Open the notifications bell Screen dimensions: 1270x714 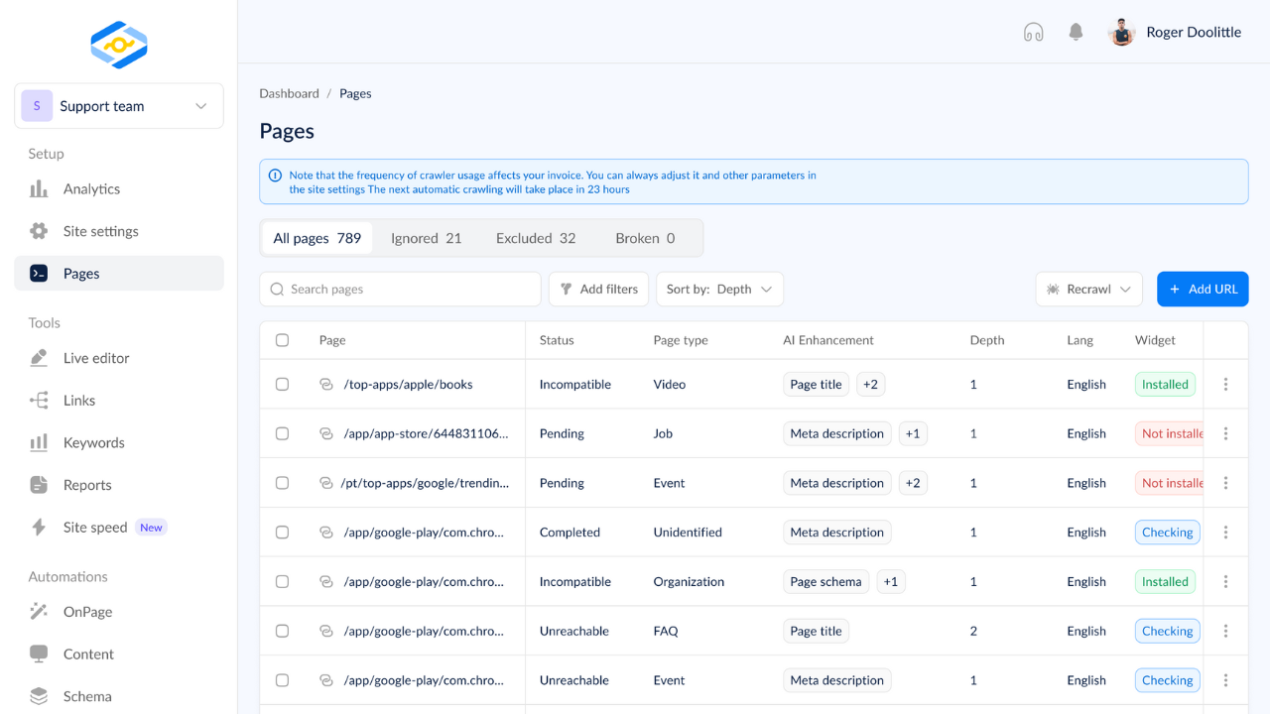[x=1076, y=32]
